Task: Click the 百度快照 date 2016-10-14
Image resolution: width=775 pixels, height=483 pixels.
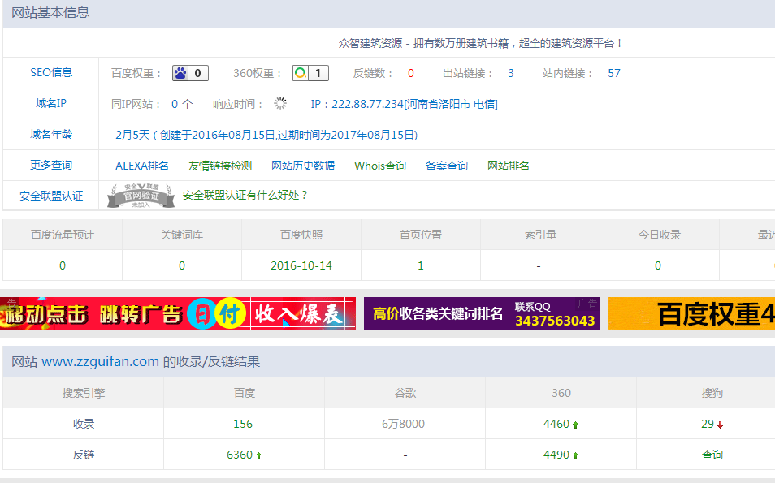Action: point(301,265)
